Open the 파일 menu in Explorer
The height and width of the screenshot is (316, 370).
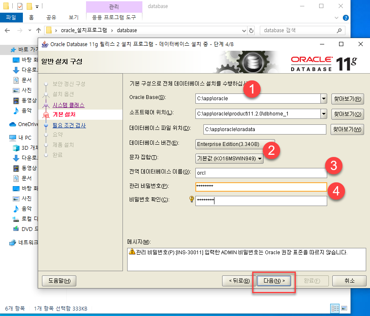pyautogui.click(x=11, y=17)
